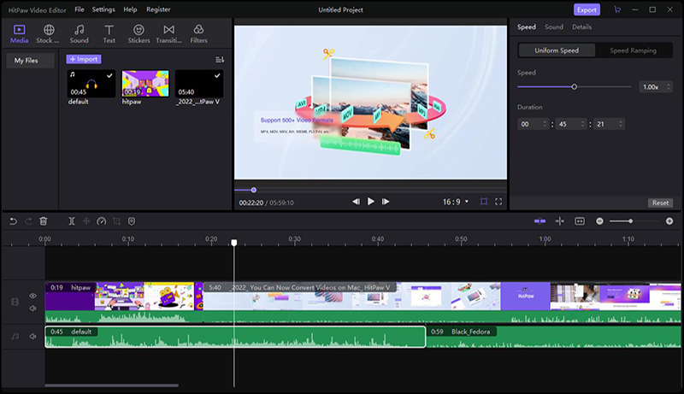Screen dimensions: 684x394
Task: Open the Filters panel
Action: click(x=198, y=34)
